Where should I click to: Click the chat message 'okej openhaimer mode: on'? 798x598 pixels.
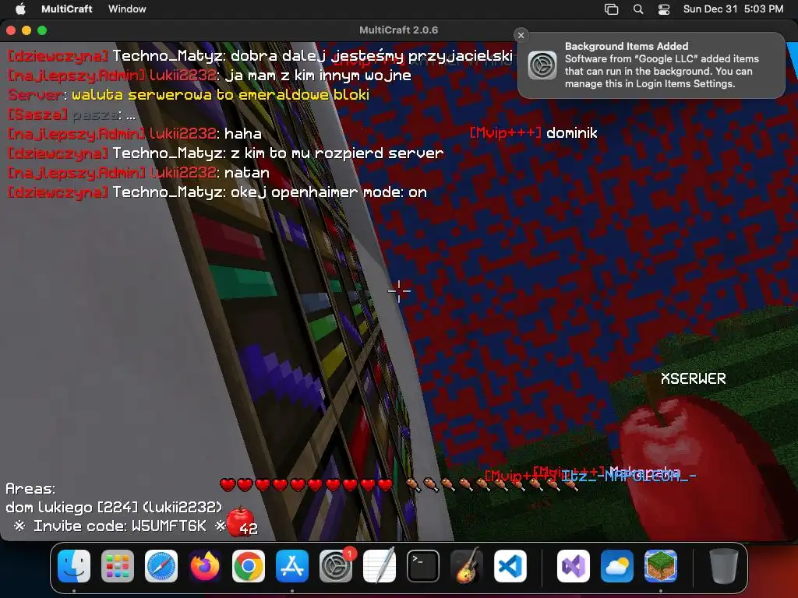pos(328,192)
